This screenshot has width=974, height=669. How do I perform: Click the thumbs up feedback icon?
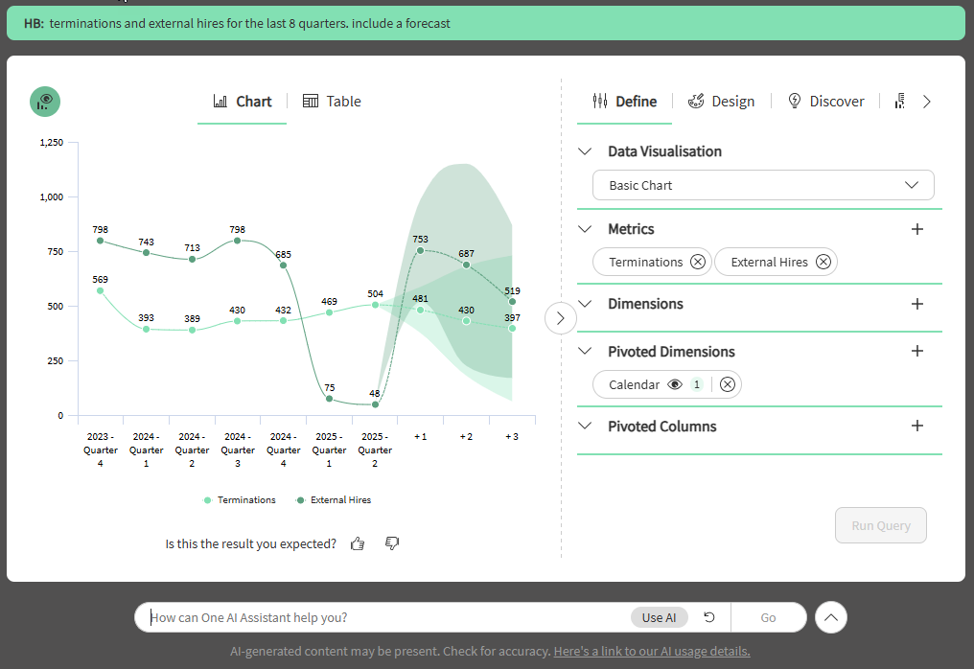coord(358,543)
